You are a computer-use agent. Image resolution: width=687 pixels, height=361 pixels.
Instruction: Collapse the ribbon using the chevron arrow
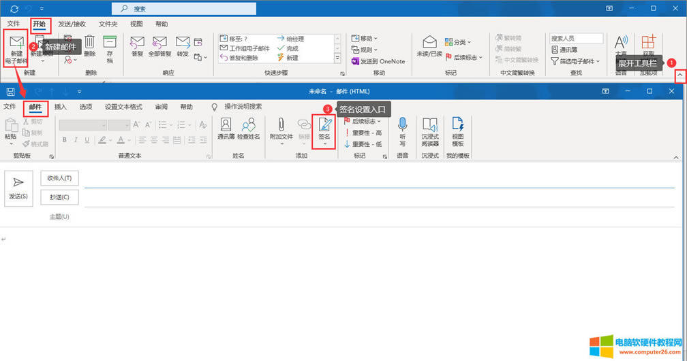[679, 77]
